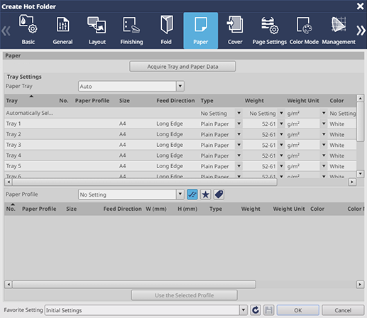Open the Finishing settings icon

(x=131, y=25)
